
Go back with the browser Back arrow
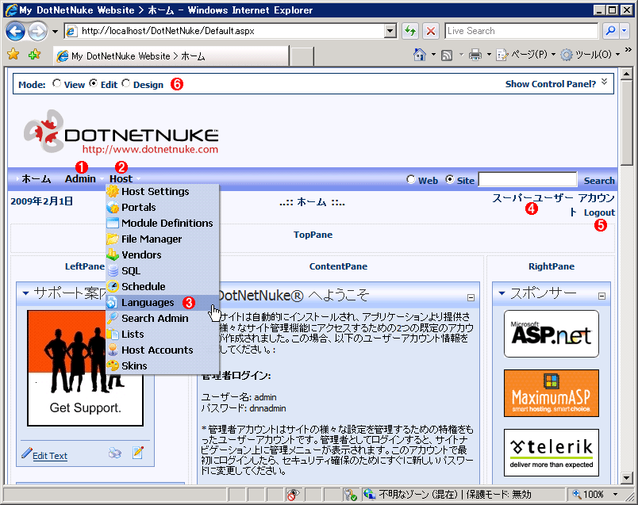coord(15,31)
